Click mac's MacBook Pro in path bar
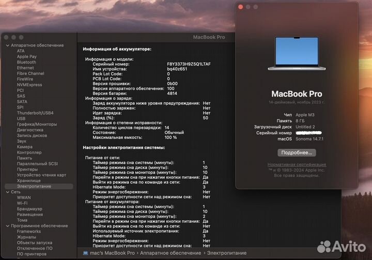 pyautogui.click(x=112, y=253)
